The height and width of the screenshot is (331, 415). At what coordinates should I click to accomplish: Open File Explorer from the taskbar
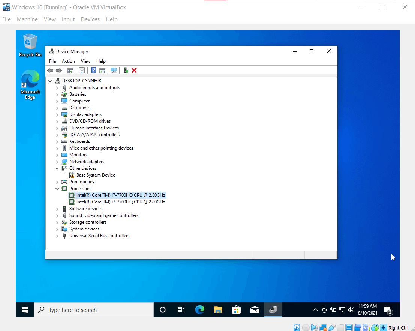point(218,310)
